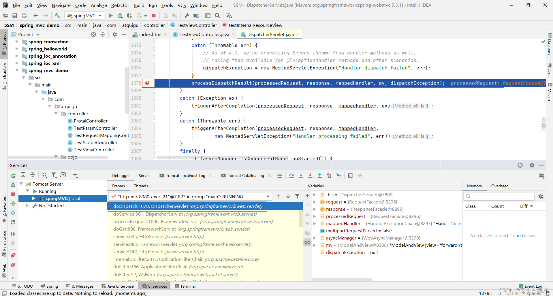Image resolution: width=553 pixels, height=296 pixels.
Task: Click the Load classes link
Action: (x=523, y=235)
